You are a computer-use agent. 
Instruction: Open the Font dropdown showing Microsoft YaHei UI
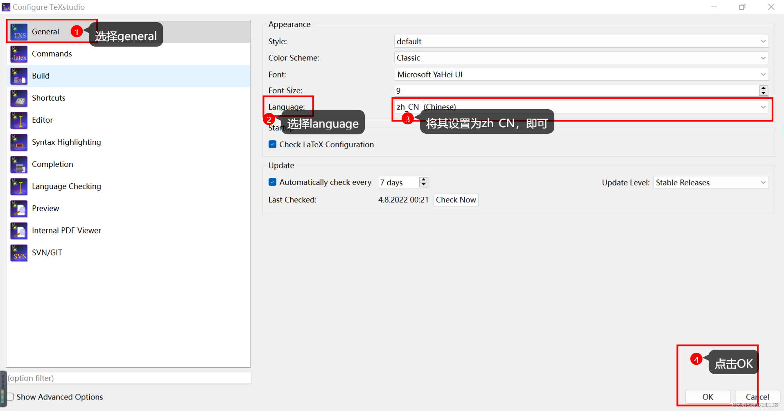pos(581,74)
